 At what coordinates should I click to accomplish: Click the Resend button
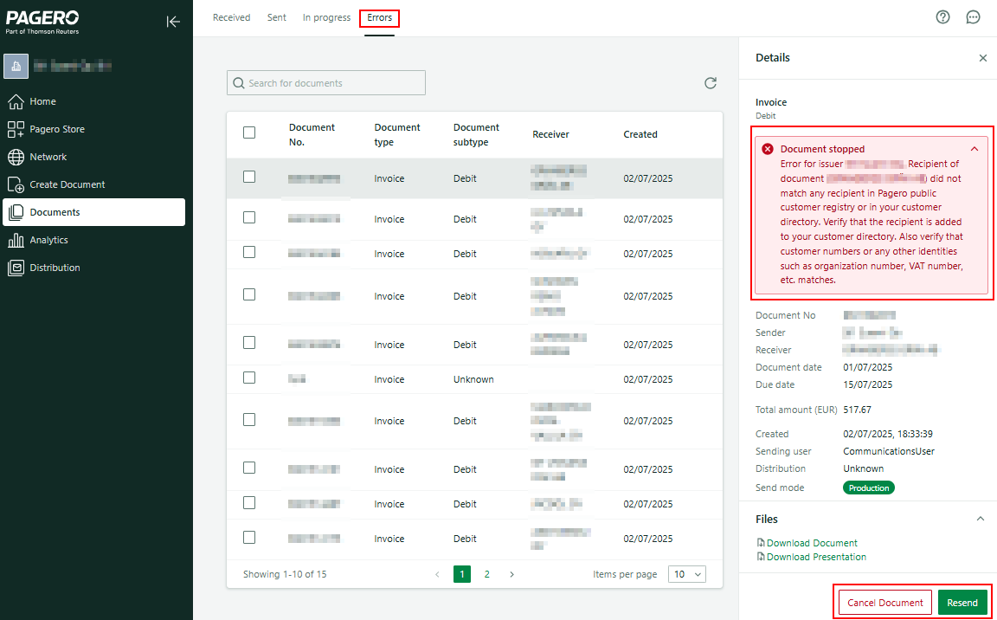click(962, 603)
